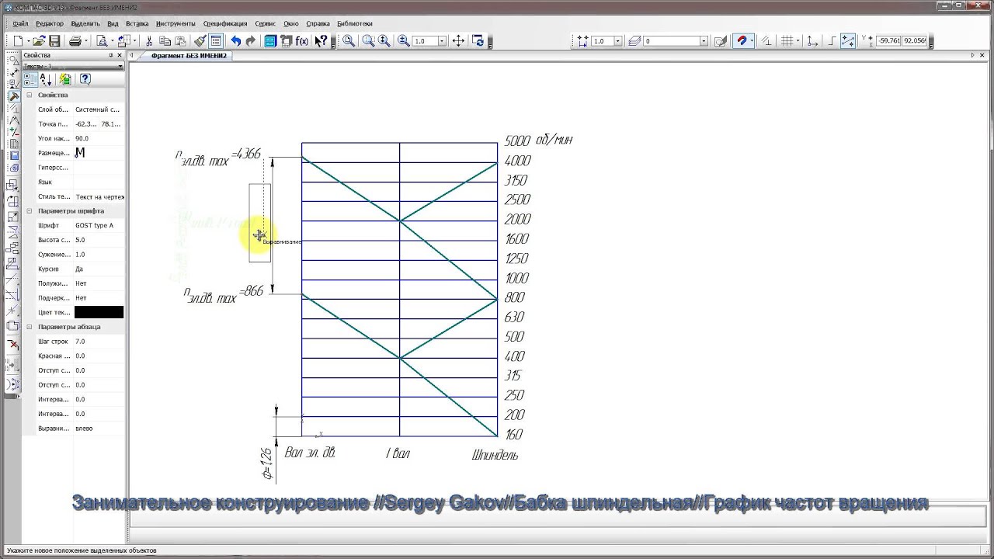The image size is (994, 559).
Task: Toggle the active document properties table icon
Action: click(x=215, y=40)
